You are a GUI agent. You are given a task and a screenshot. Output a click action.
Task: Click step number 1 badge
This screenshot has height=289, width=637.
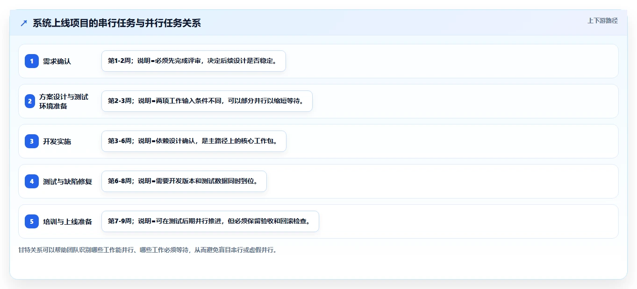32,61
